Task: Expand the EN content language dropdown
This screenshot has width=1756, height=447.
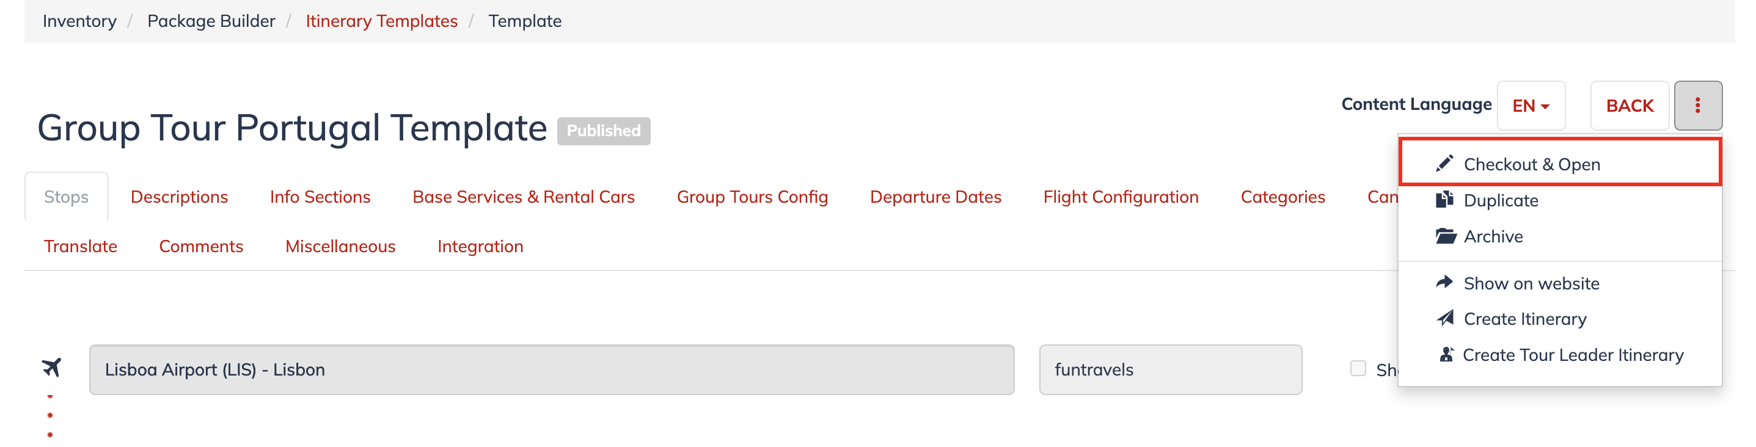Action: [1531, 106]
